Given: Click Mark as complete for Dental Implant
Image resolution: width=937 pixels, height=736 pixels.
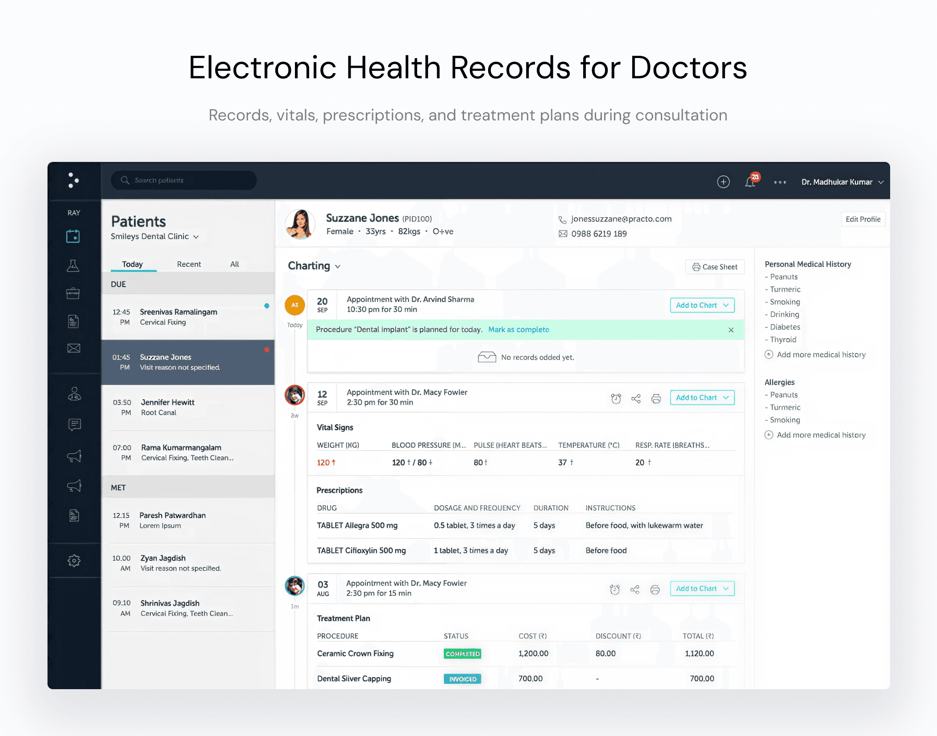Looking at the screenshot, I should pyautogui.click(x=519, y=330).
